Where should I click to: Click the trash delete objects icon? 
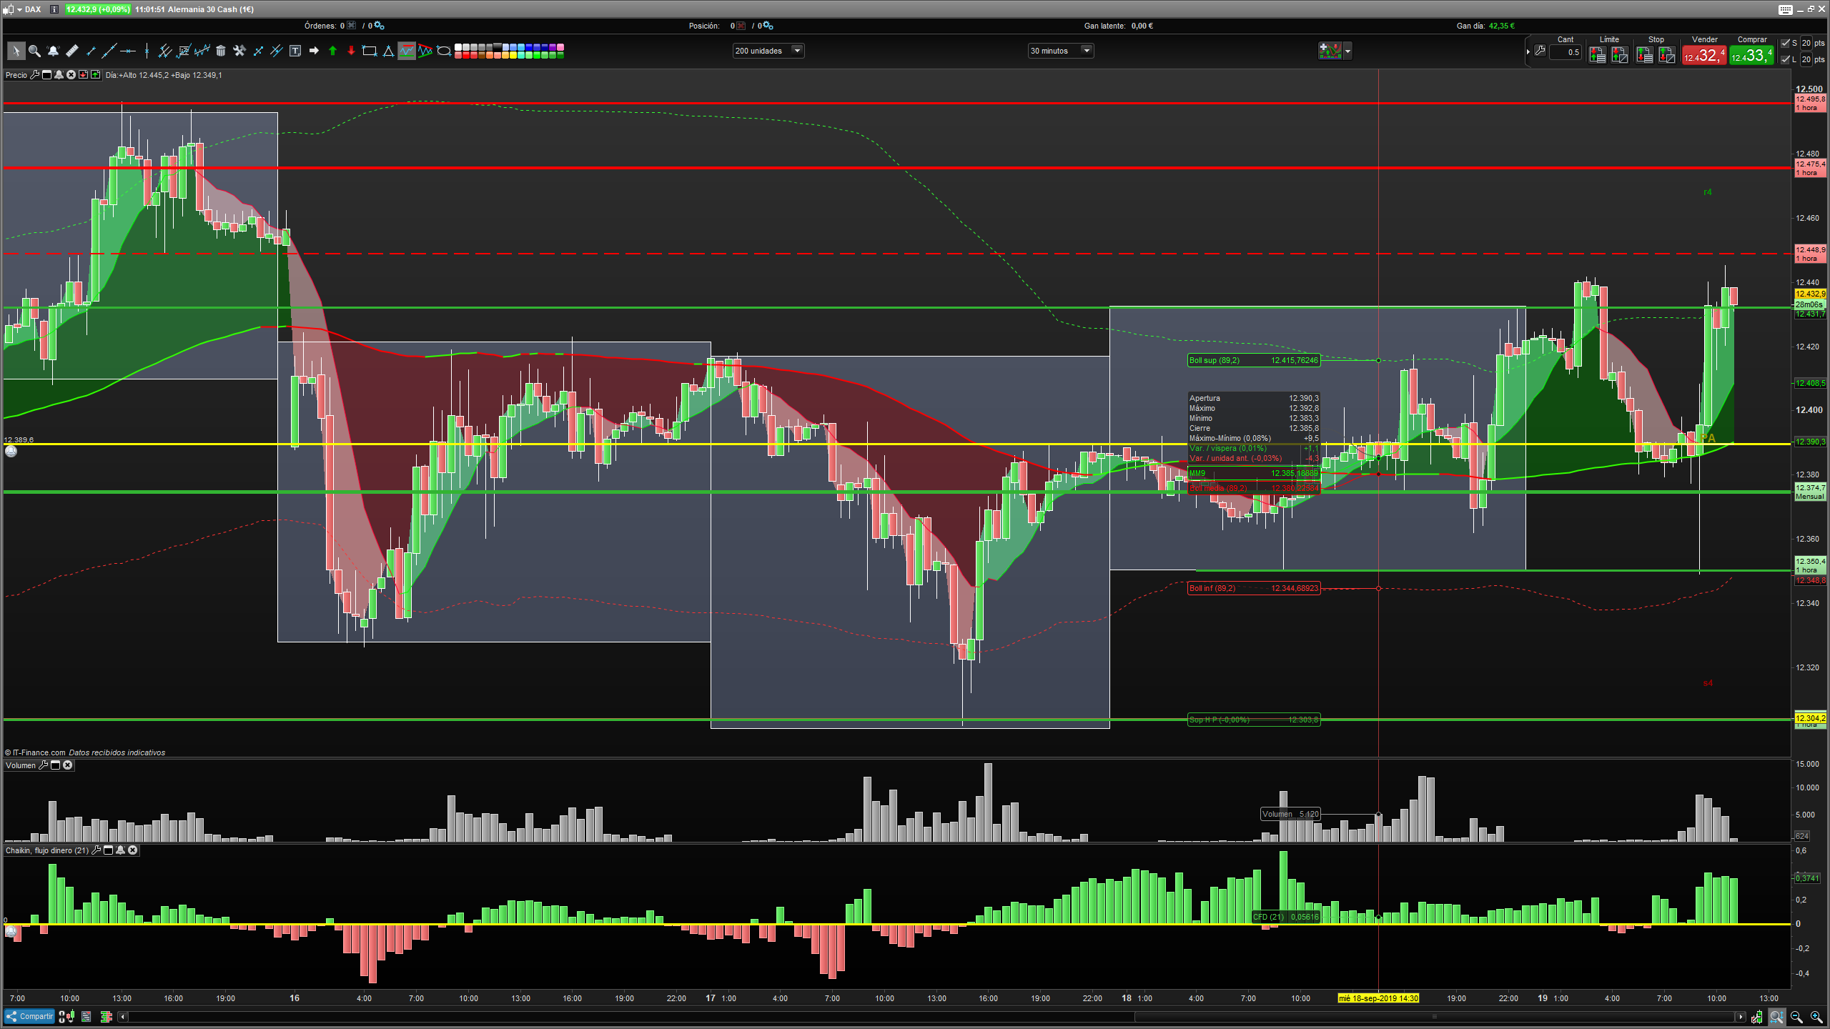(x=221, y=51)
